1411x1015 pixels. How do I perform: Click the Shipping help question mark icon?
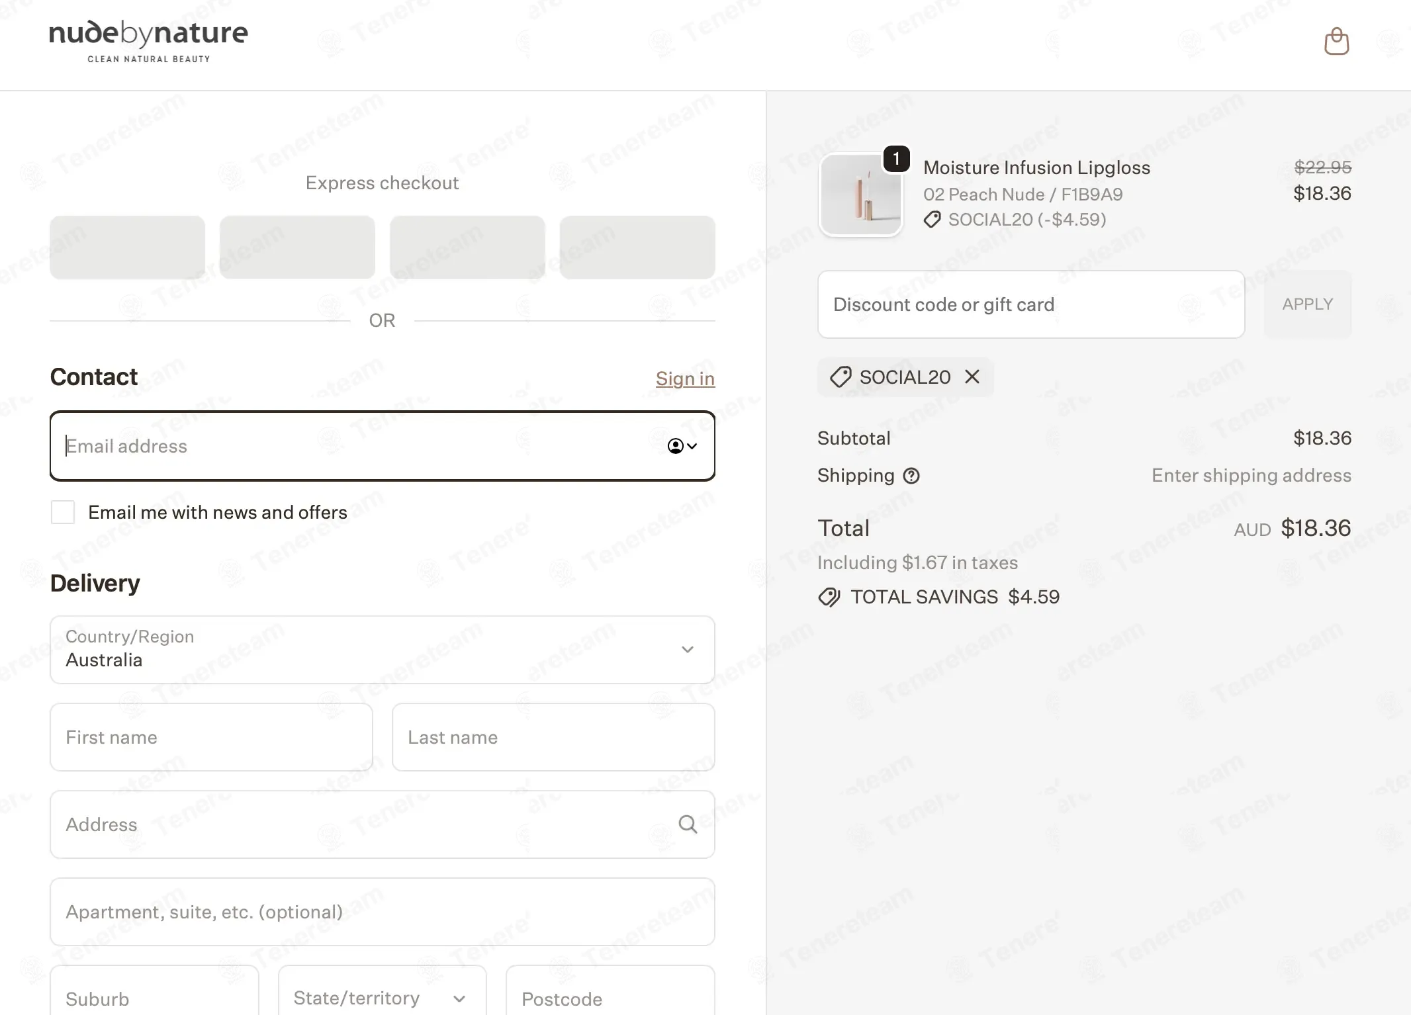(911, 476)
